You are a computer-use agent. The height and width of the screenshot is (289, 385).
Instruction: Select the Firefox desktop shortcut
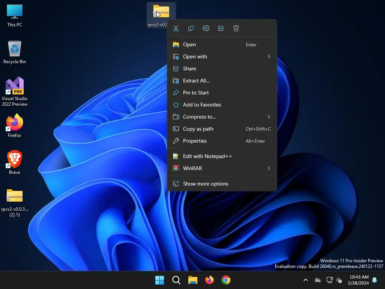pyautogui.click(x=15, y=126)
